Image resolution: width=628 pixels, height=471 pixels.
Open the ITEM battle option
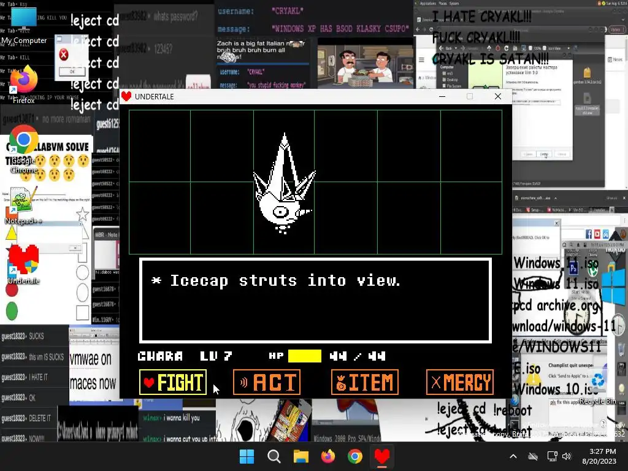click(x=365, y=382)
